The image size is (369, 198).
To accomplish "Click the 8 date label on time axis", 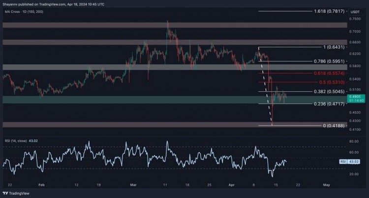I will click(254, 185).
